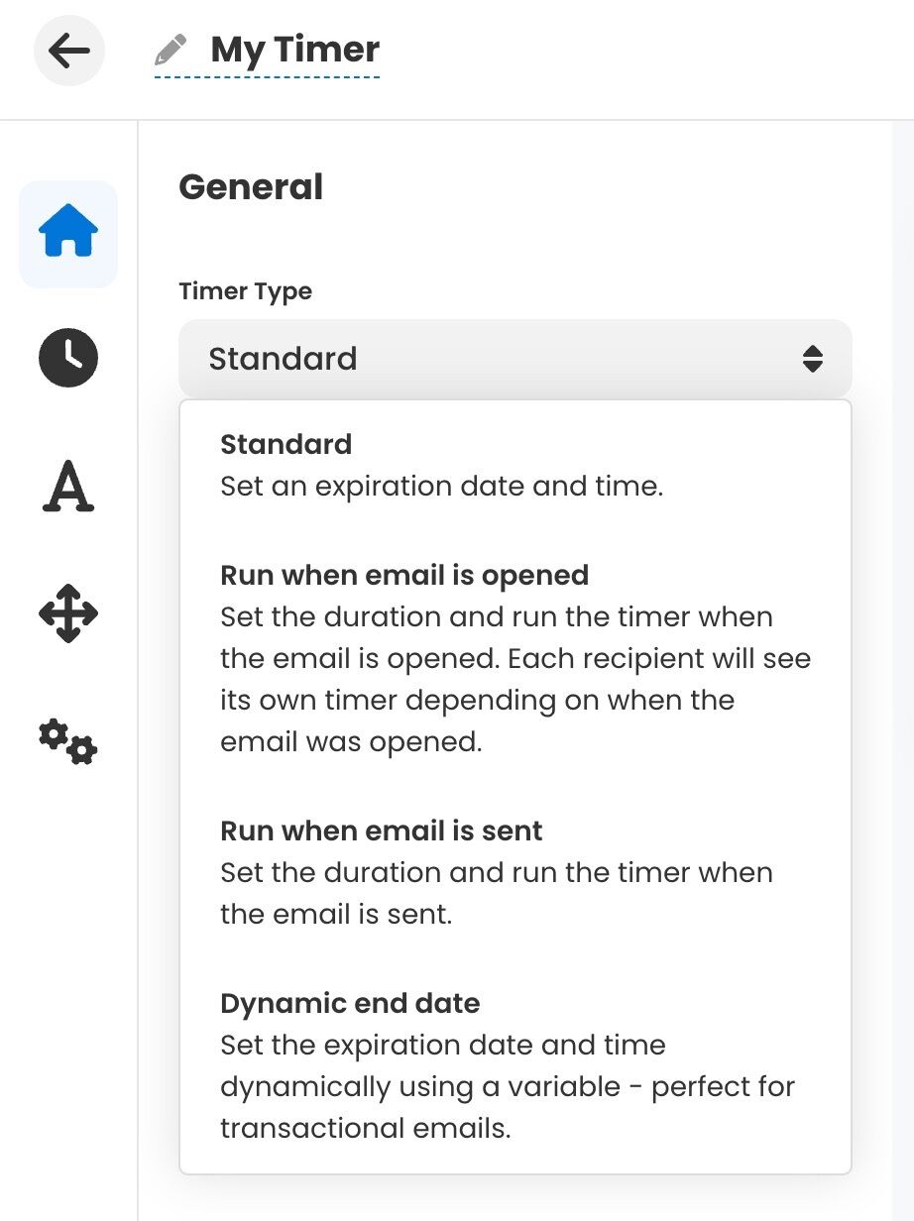Open the timer duration panel via clock icon
The width and height of the screenshot is (914, 1221).
pyautogui.click(x=67, y=359)
